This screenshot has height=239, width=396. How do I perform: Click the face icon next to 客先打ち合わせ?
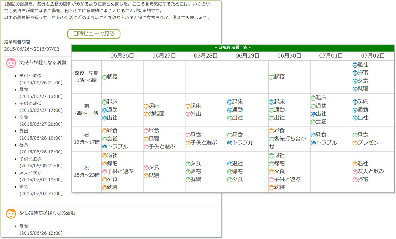[x=271, y=139]
